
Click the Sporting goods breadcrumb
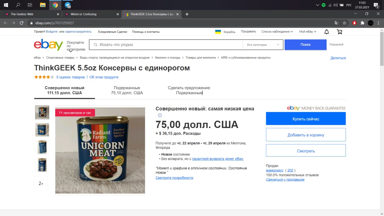(x=60, y=58)
